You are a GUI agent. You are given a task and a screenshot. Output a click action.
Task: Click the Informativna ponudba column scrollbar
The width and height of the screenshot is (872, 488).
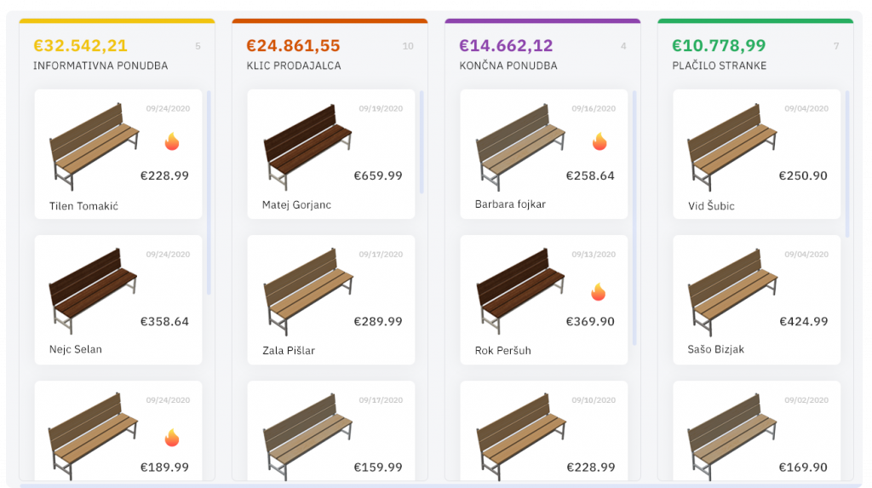point(209,192)
